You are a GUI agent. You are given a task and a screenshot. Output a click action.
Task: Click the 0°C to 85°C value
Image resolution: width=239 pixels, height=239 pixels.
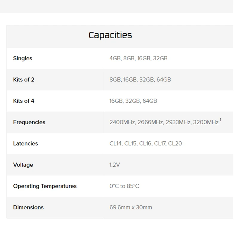[124, 186]
